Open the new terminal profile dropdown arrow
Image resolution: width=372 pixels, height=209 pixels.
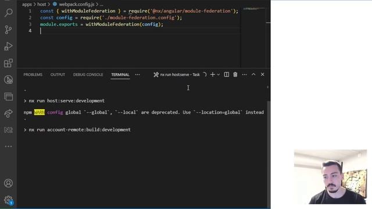click(x=219, y=75)
